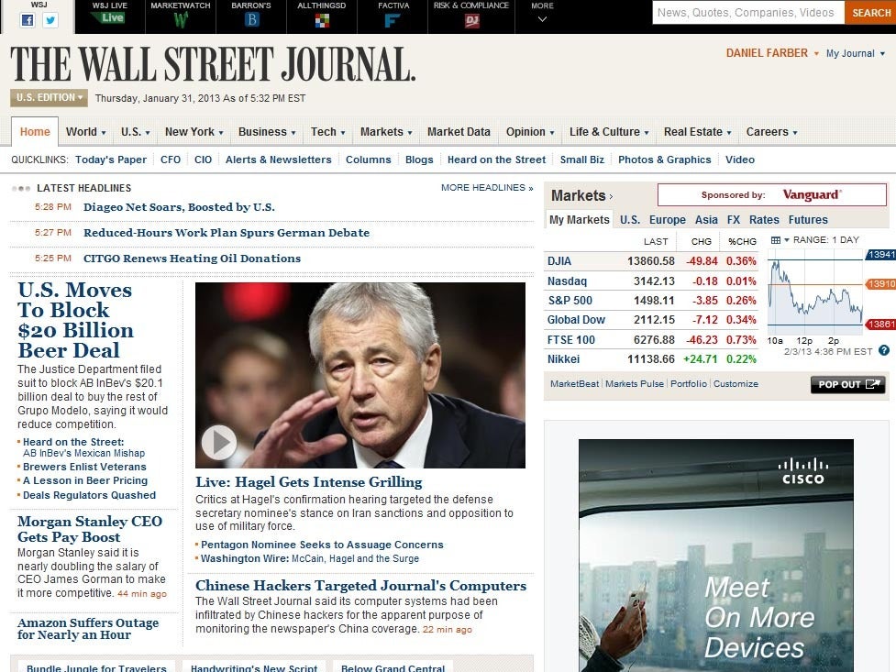This screenshot has height=672, width=896.
Task: Open DANIEL FARBER account dropdown
Action: coord(772,53)
